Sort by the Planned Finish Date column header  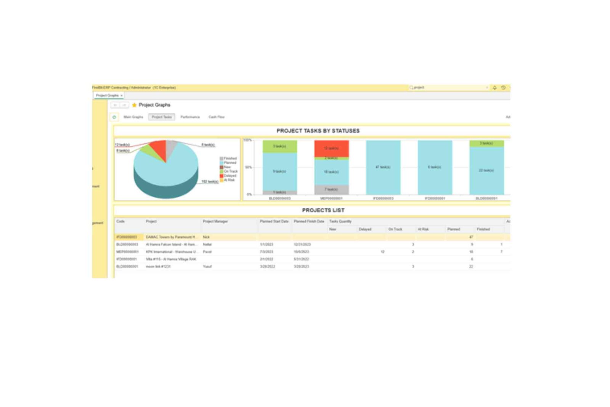(308, 221)
